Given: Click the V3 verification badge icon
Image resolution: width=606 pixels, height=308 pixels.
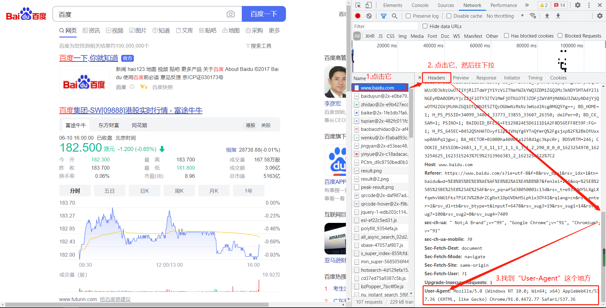Looking at the screenshot, I should (x=144, y=87).
